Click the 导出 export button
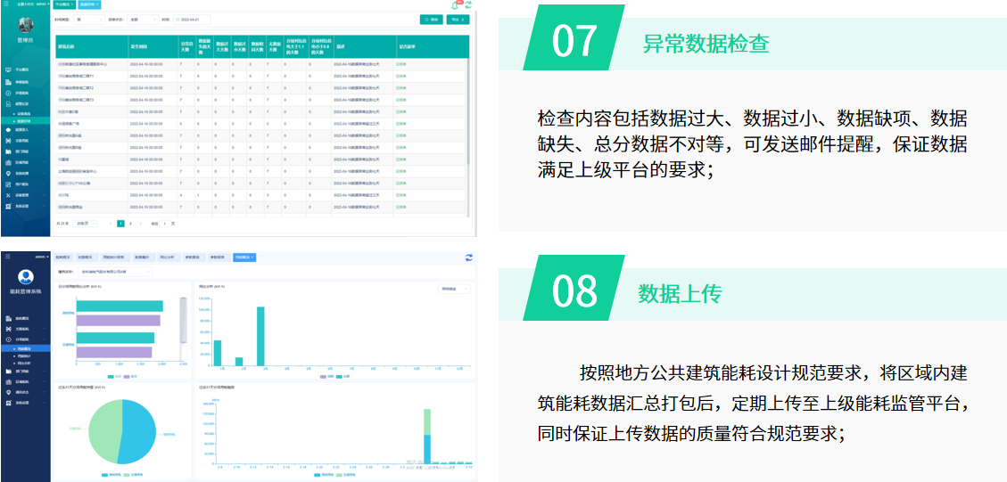 click(458, 20)
